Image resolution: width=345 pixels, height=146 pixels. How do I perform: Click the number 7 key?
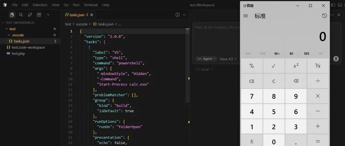tap(252, 96)
